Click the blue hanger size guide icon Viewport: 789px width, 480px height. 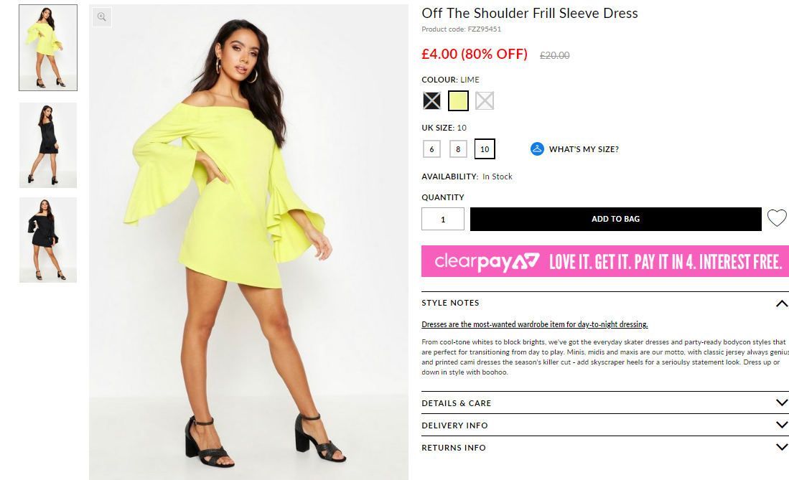coord(537,149)
